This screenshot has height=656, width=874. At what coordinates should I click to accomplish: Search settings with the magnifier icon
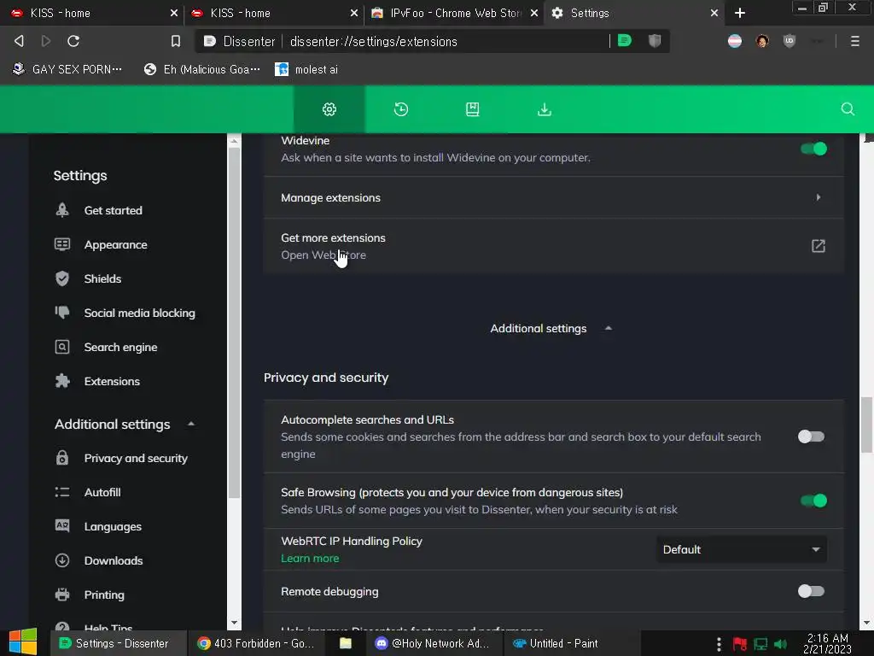tap(848, 109)
